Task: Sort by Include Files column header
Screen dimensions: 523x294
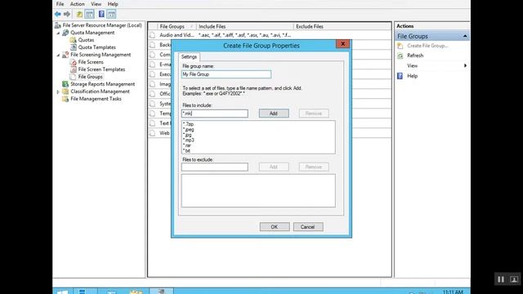Action: pos(245,26)
